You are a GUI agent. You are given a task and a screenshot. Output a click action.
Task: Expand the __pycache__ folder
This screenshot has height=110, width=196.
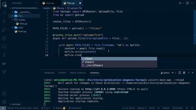pyautogui.click(x=24, y=12)
